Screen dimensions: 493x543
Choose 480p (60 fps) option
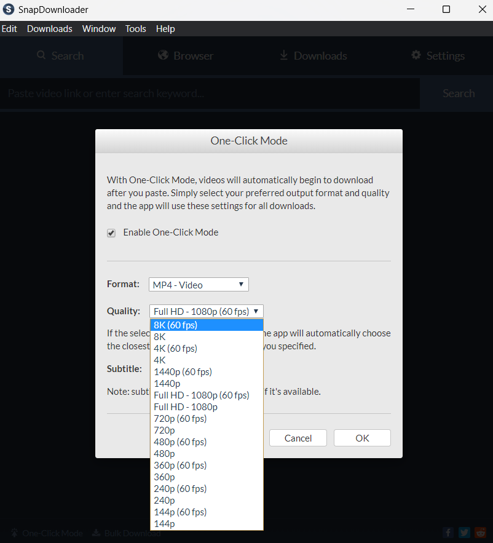pos(207,442)
